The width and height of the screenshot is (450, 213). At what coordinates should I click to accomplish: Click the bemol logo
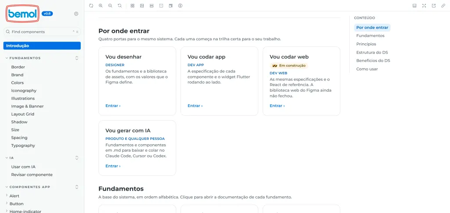coord(22,14)
